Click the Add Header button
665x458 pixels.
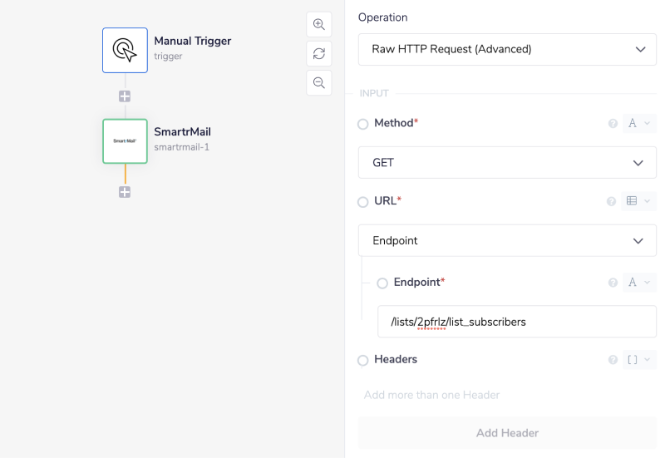(507, 433)
